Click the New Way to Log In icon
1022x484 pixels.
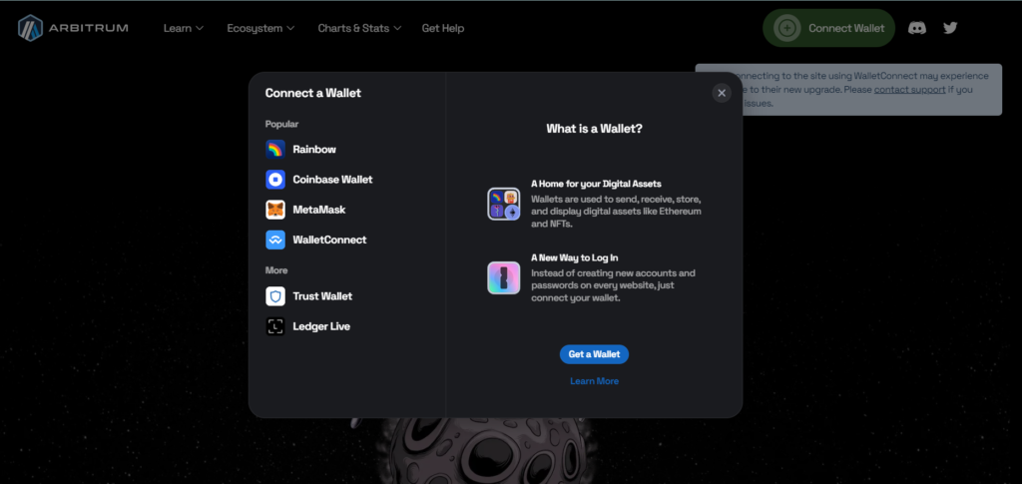pos(504,278)
